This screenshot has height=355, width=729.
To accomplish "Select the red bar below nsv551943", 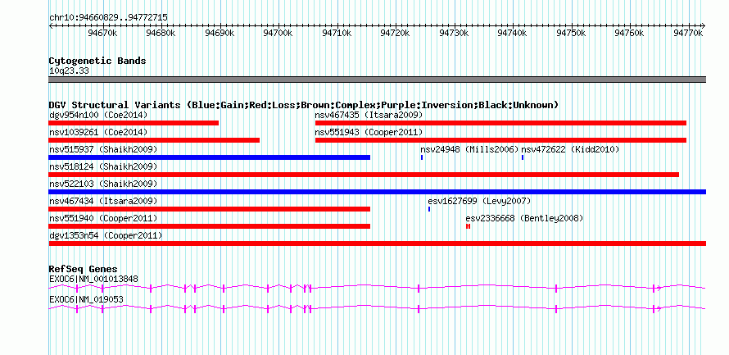I will pos(500,140).
